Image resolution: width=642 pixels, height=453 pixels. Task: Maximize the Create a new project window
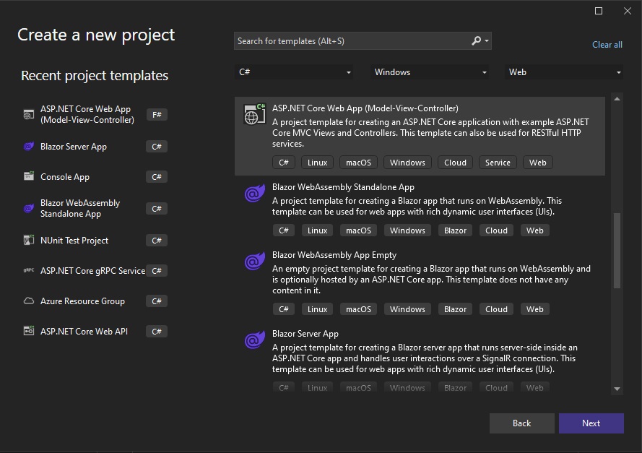(598, 11)
